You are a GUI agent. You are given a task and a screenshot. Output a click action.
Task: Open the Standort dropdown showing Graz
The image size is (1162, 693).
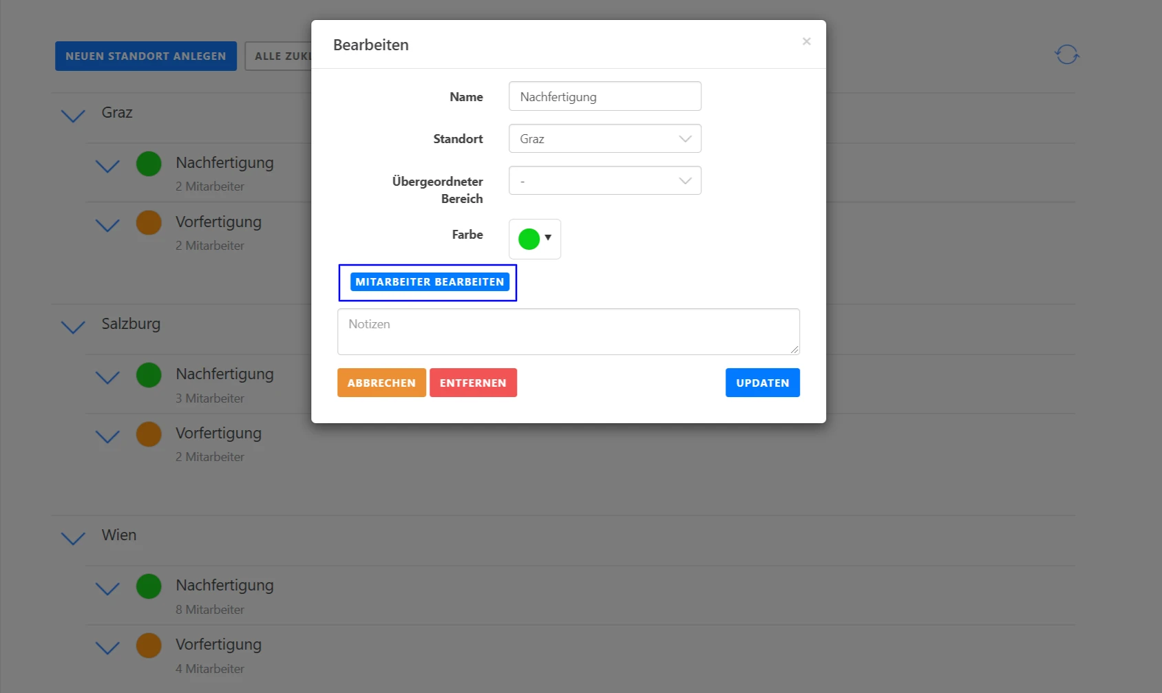point(604,138)
